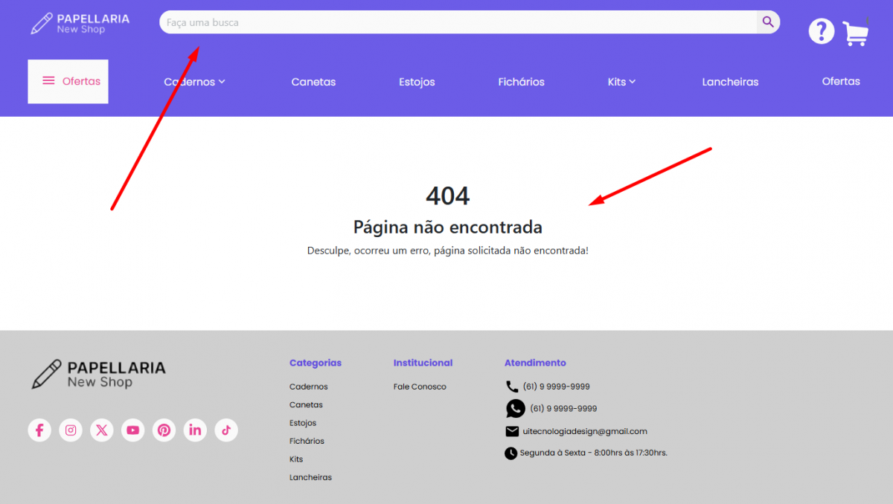
Task: Click the Papellaria New Shop header logo
Action: pyautogui.click(x=80, y=23)
